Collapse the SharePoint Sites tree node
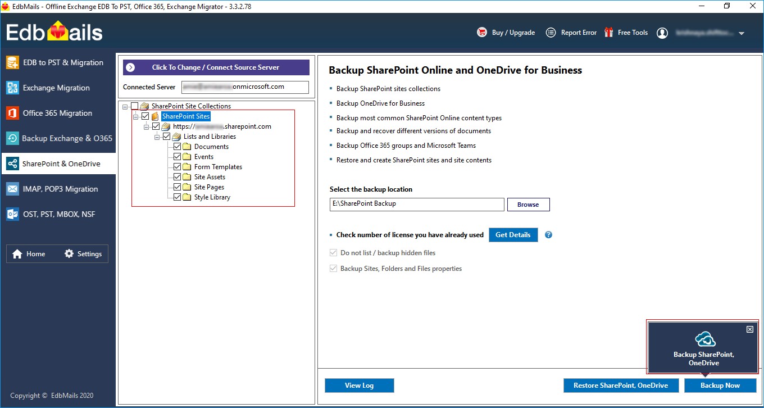Viewport: 764px width, 408px height. coord(135,116)
